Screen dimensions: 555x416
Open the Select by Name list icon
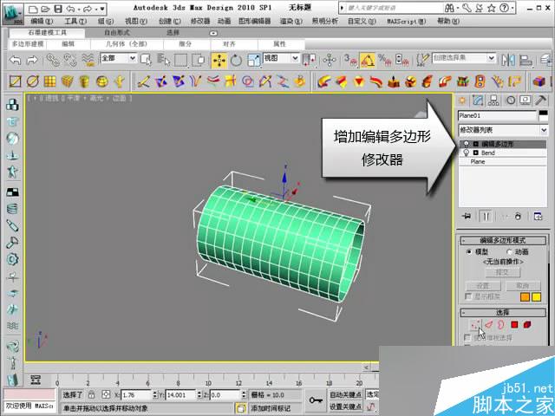(163, 60)
